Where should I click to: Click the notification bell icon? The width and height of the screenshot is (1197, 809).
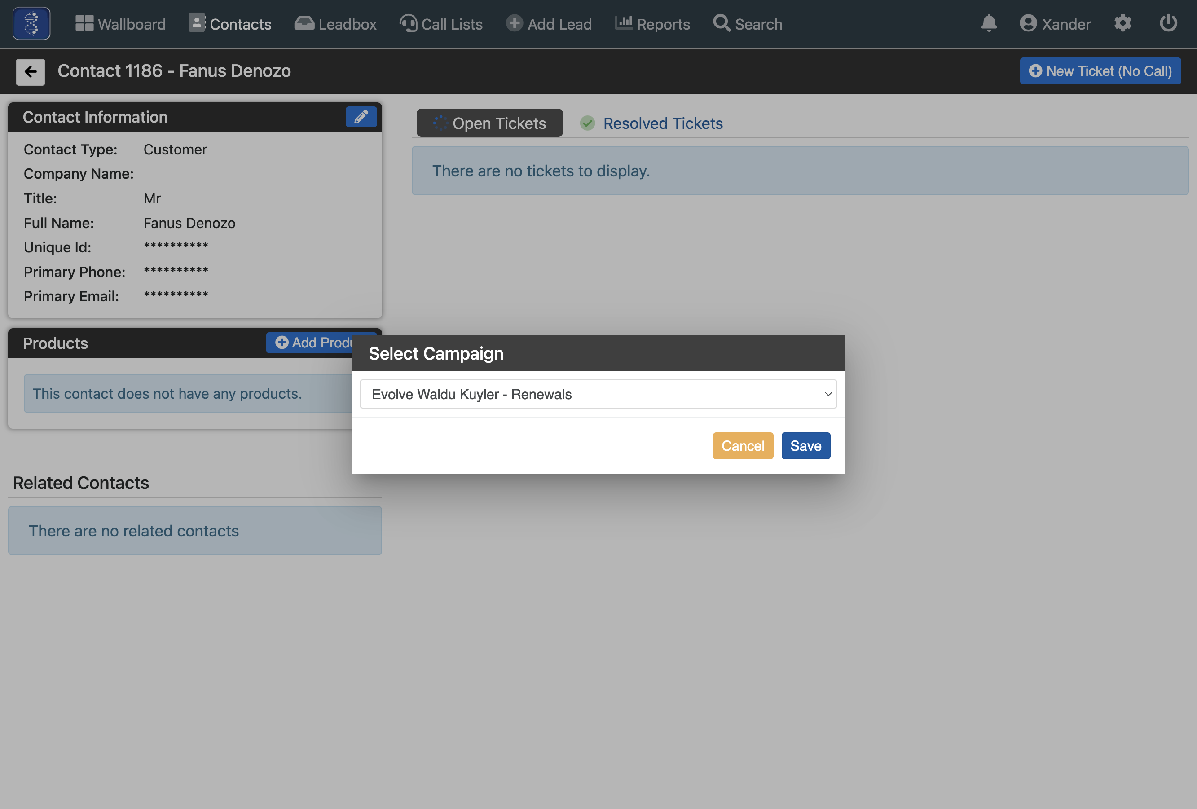pos(989,24)
